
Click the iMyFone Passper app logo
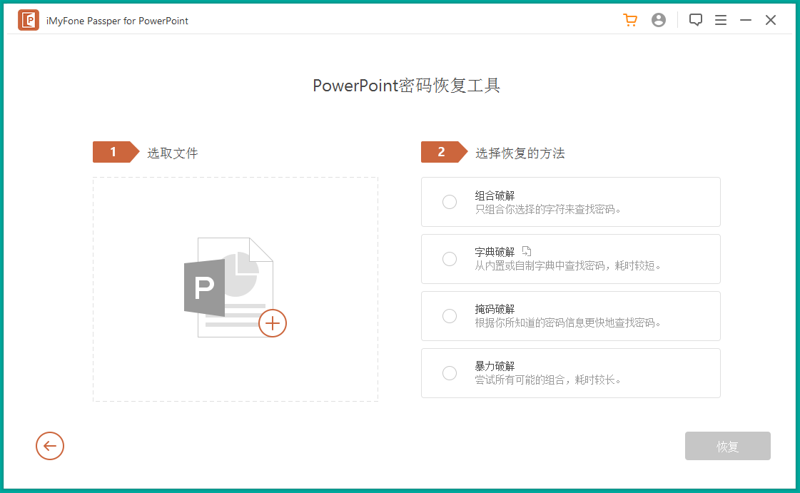tap(29, 21)
